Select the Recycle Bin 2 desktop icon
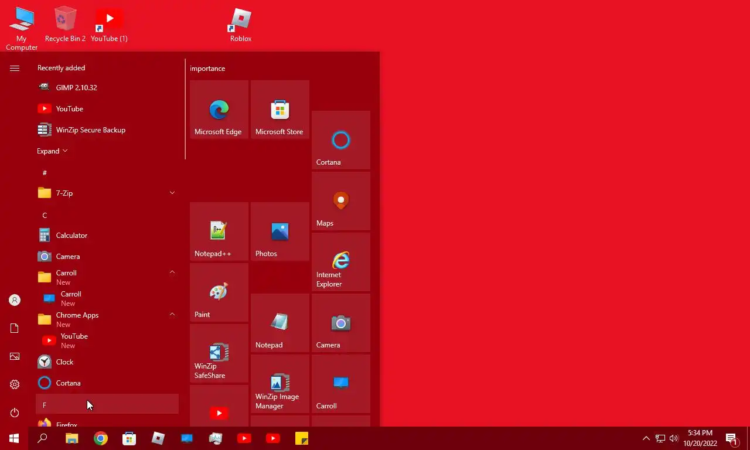Viewport: 750px width, 450px height. pos(65,25)
